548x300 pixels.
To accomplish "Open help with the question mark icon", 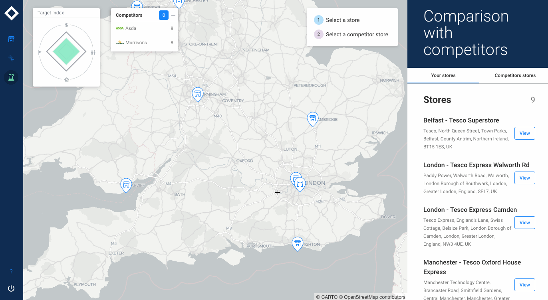I will coord(11,272).
